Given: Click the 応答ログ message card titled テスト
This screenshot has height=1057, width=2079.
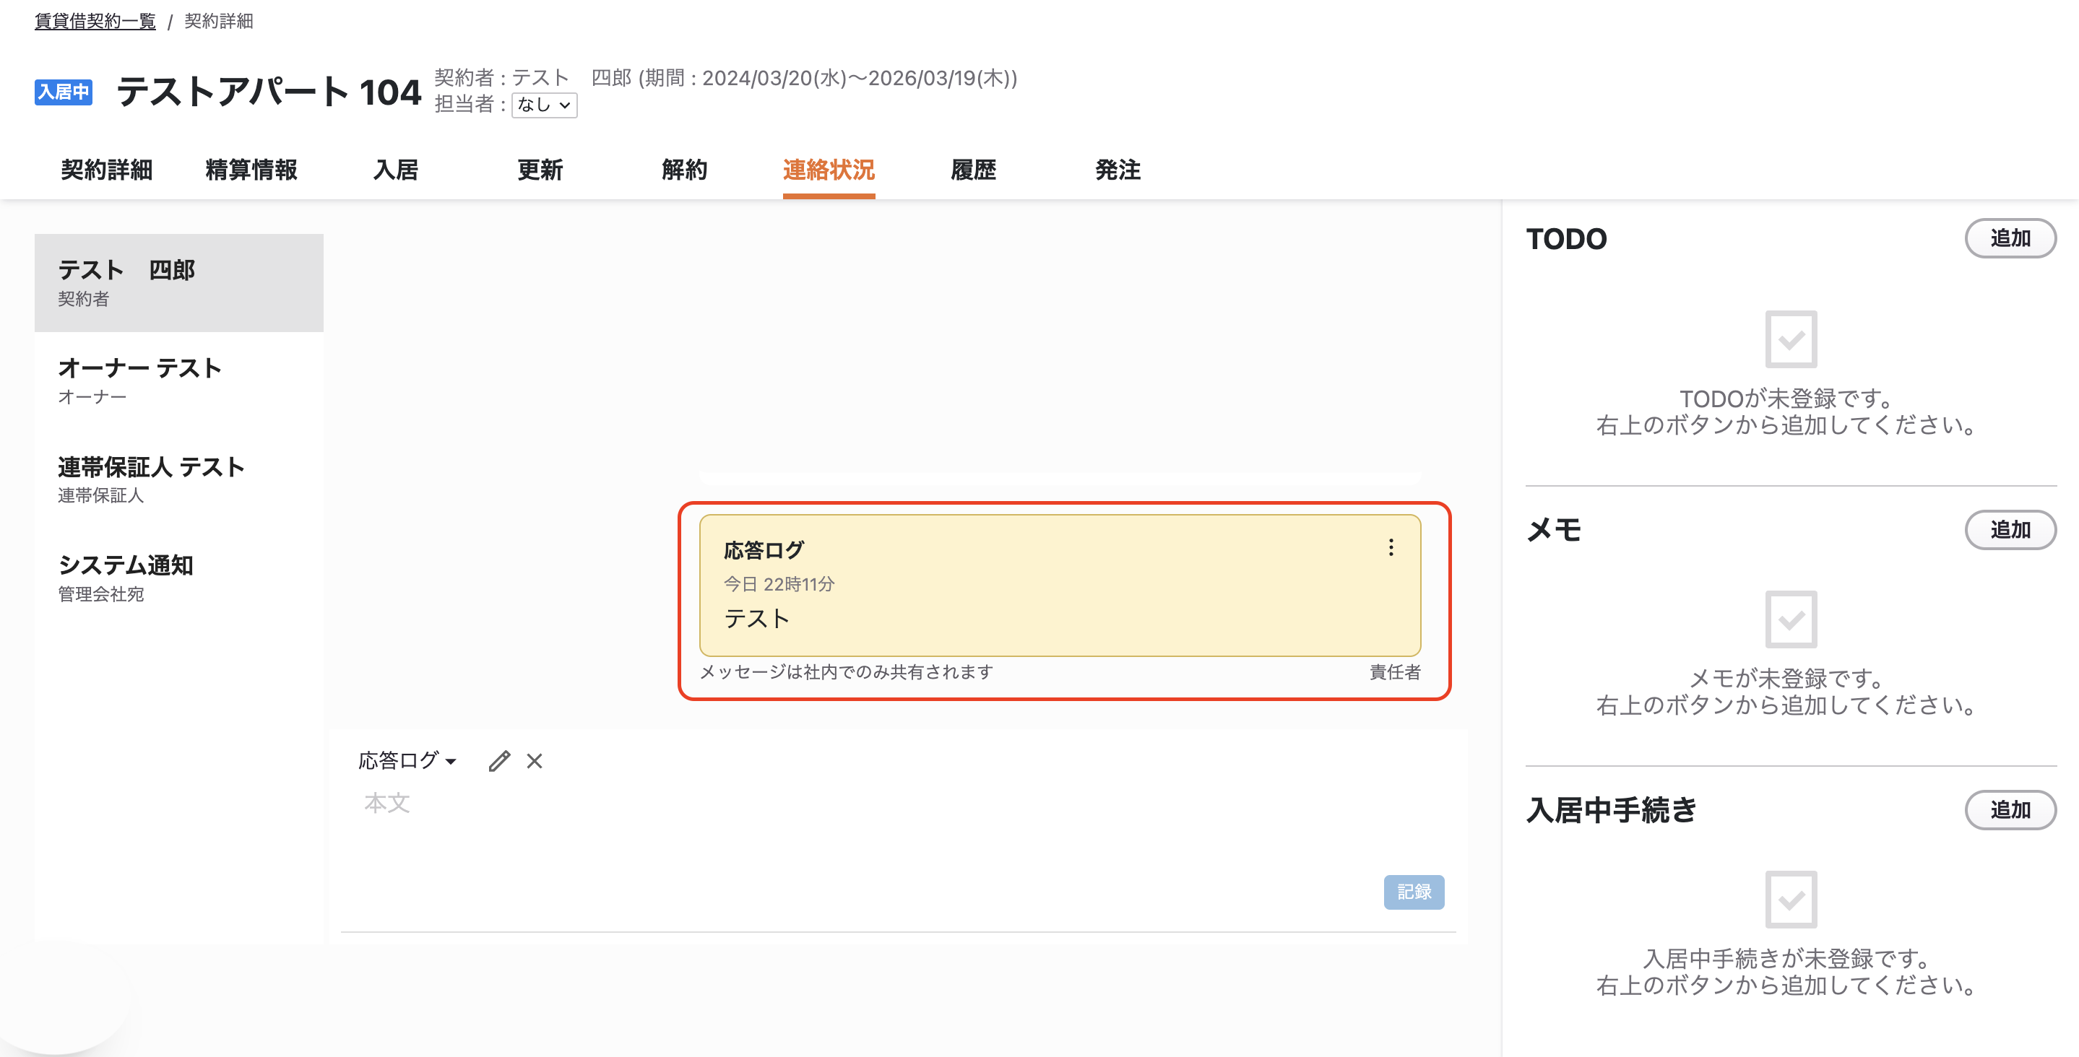Looking at the screenshot, I should pyautogui.click(x=1060, y=585).
